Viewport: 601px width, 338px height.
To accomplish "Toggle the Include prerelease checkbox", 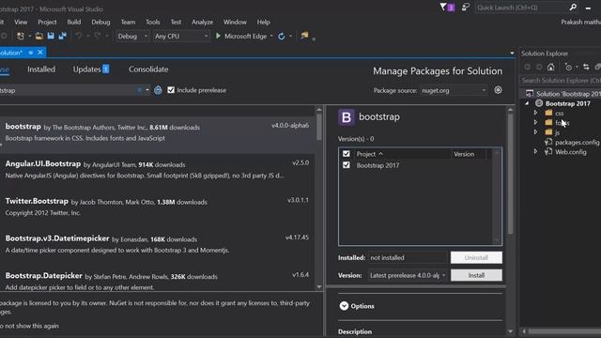I will 171,90.
